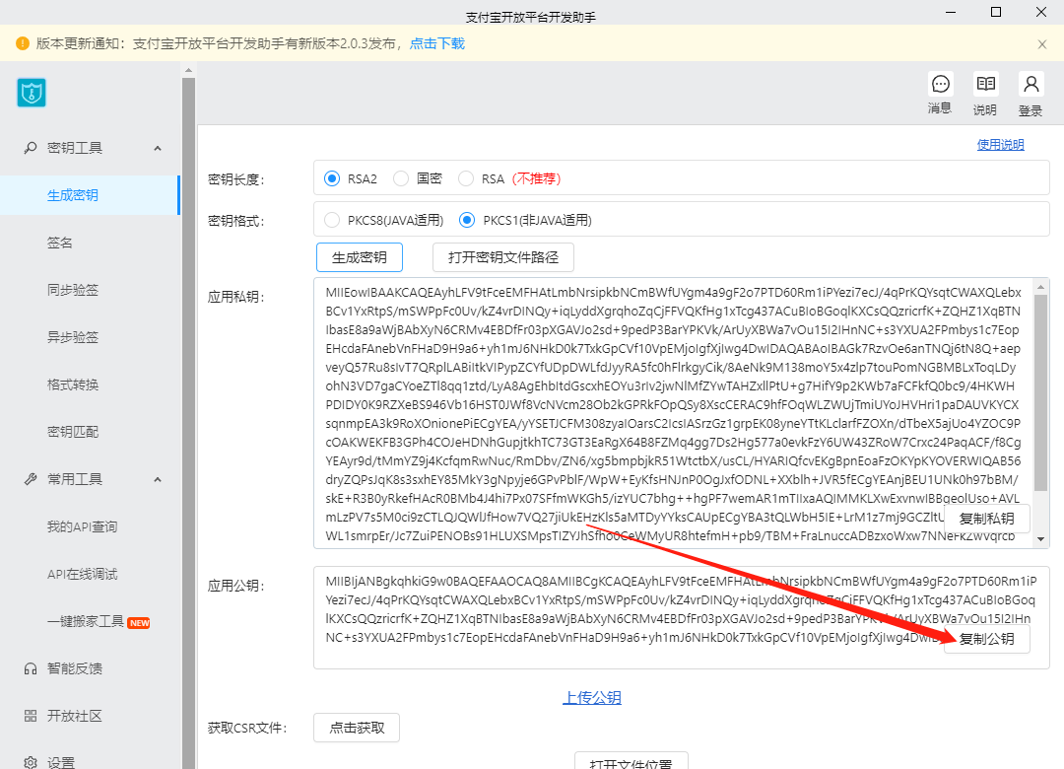This screenshot has height=769, width=1064.
Task: Open 我的API查询 in the sidebar
Action: pos(82,526)
